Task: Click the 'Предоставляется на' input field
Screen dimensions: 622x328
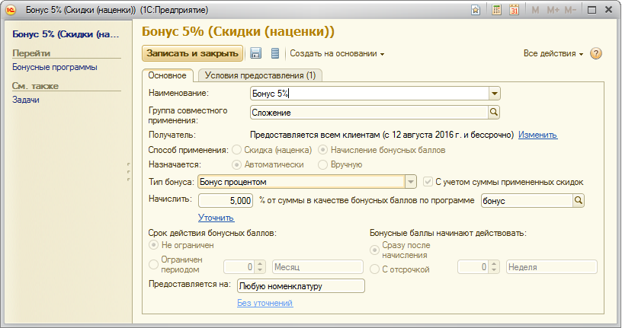Action: click(x=300, y=287)
